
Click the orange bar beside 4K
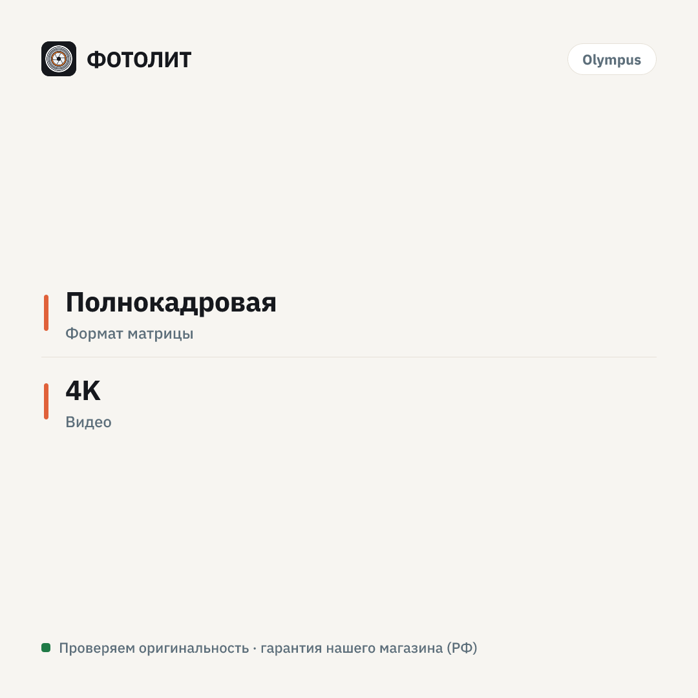click(47, 401)
